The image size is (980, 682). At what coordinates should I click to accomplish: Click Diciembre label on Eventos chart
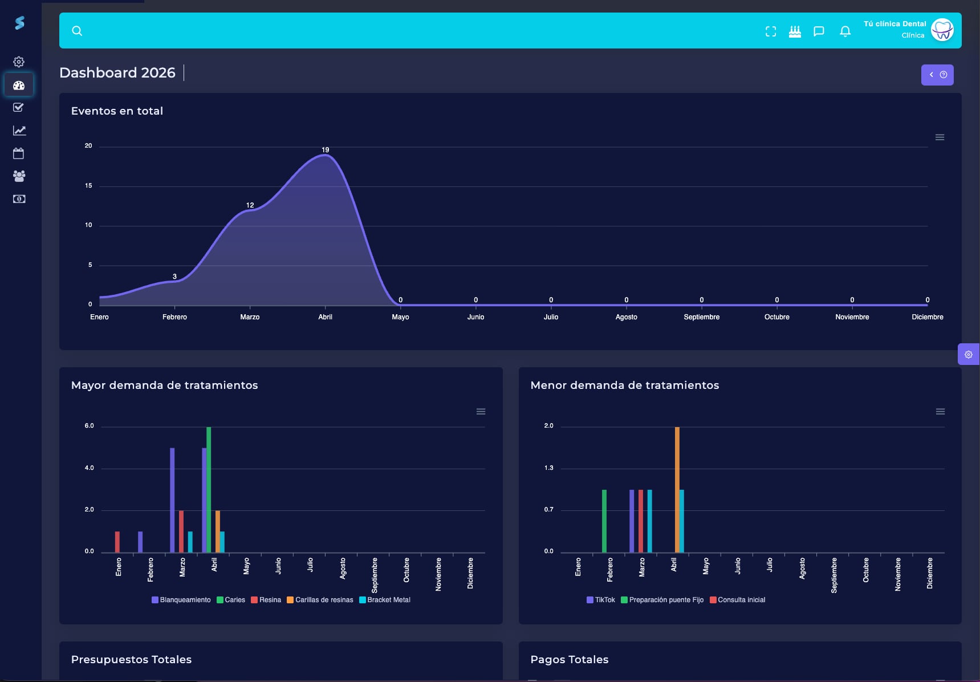tap(927, 317)
